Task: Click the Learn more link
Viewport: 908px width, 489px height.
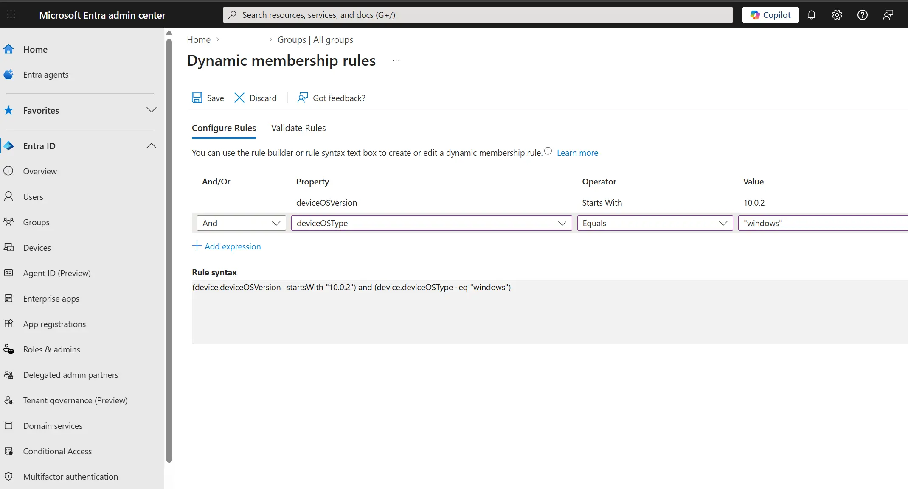Action: coord(578,152)
